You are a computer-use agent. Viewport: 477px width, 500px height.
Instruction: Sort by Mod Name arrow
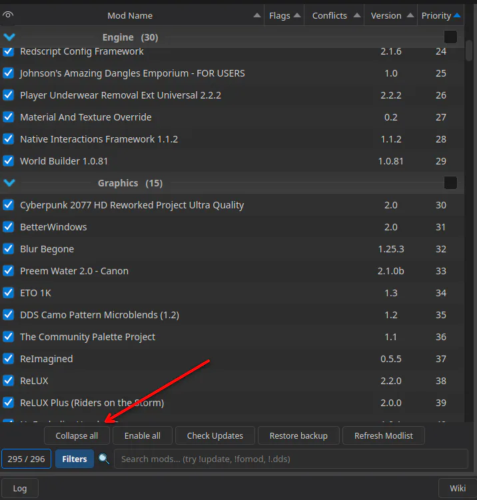[257, 15]
